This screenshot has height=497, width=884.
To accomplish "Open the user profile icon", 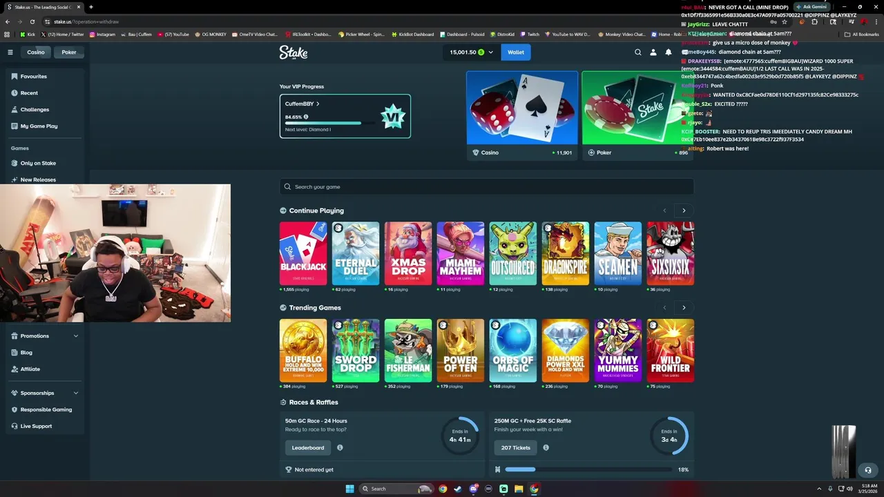I will click(653, 52).
